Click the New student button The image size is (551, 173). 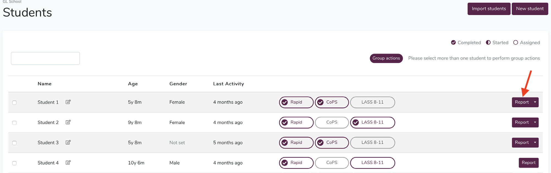pyautogui.click(x=530, y=9)
